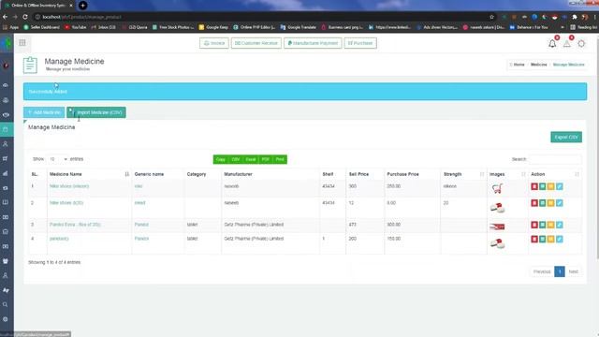The height and width of the screenshot is (337, 599).
Task: Click the yellow action button for row 4
Action: 551,240
